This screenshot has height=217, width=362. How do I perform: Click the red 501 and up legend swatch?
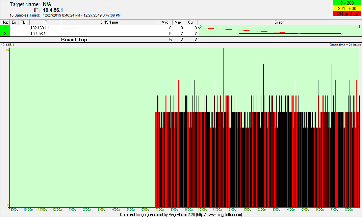point(347,14)
